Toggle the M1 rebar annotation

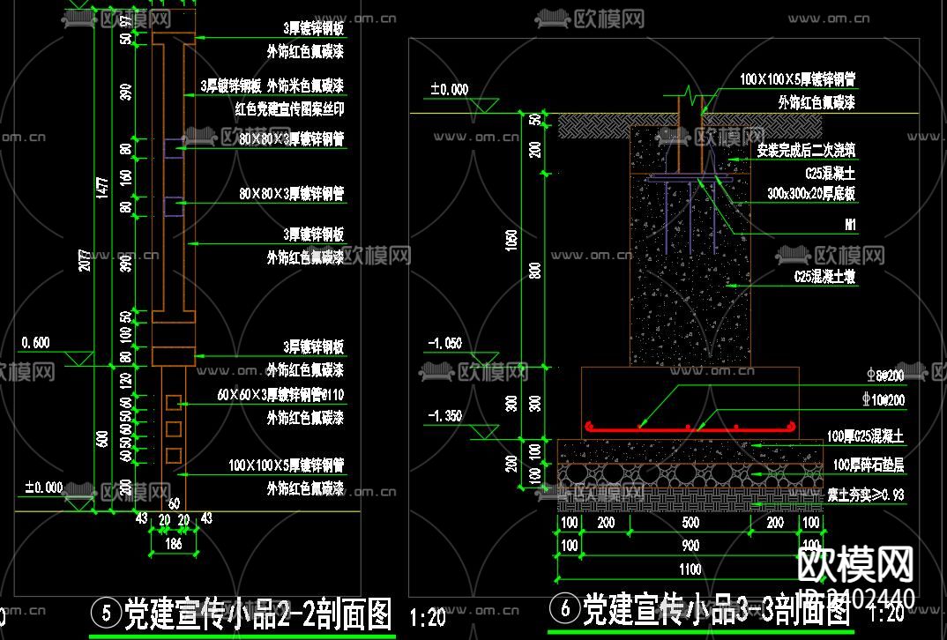(848, 225)
